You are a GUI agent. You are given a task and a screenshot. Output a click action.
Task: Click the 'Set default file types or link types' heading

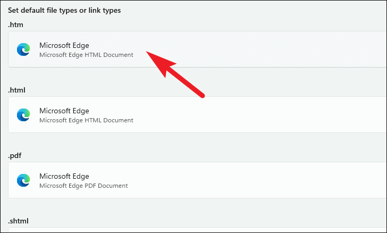(64, 11)
